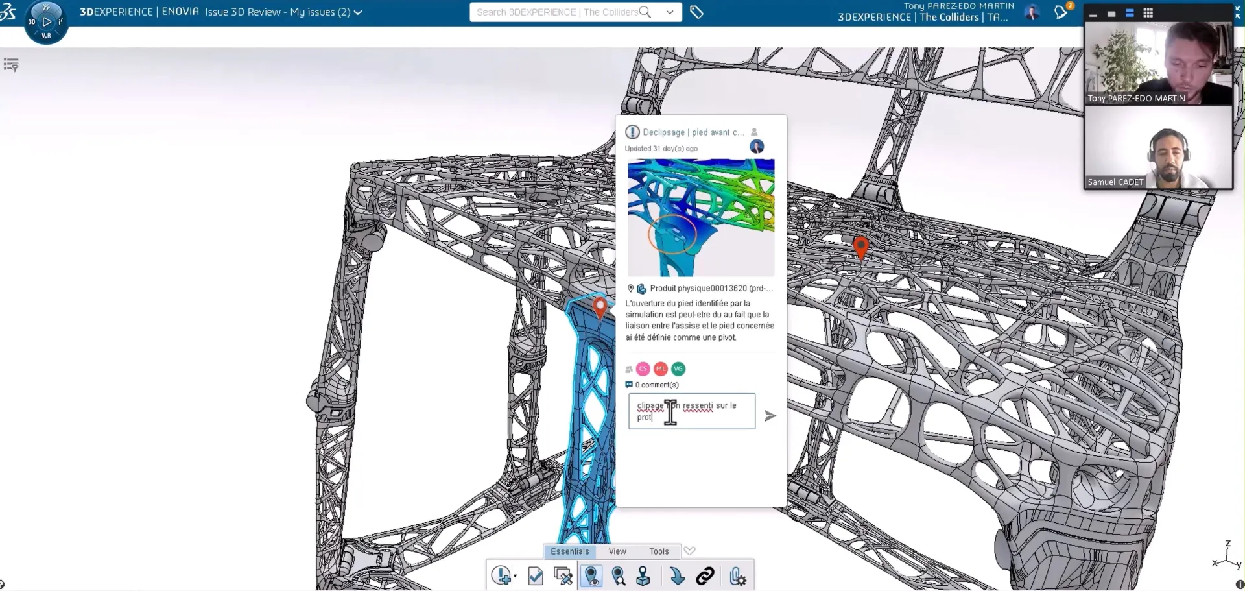The width and height of the screenshot is (1245, 591).
Task: Click the document checkmark toolbar icon
Action: click(x=536, y=576)
